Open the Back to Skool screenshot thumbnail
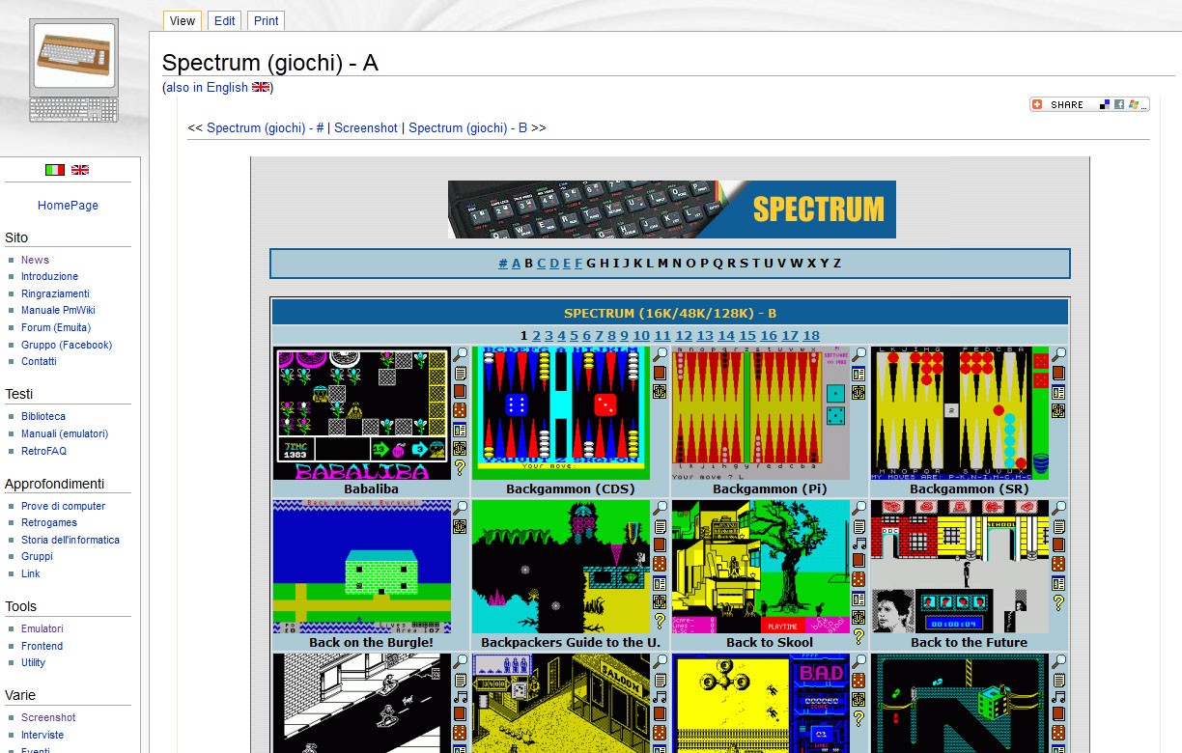This screenshot has height=753, width=1182. click(761, 567)
